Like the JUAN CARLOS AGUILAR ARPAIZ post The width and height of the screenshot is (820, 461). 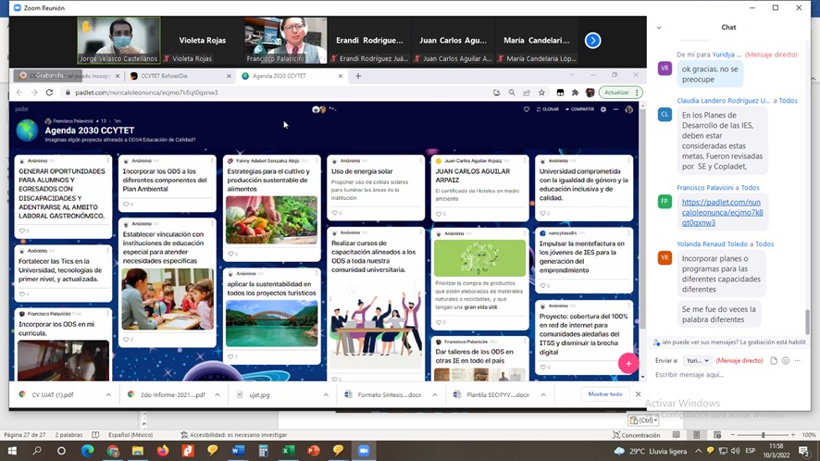(439, 214)
